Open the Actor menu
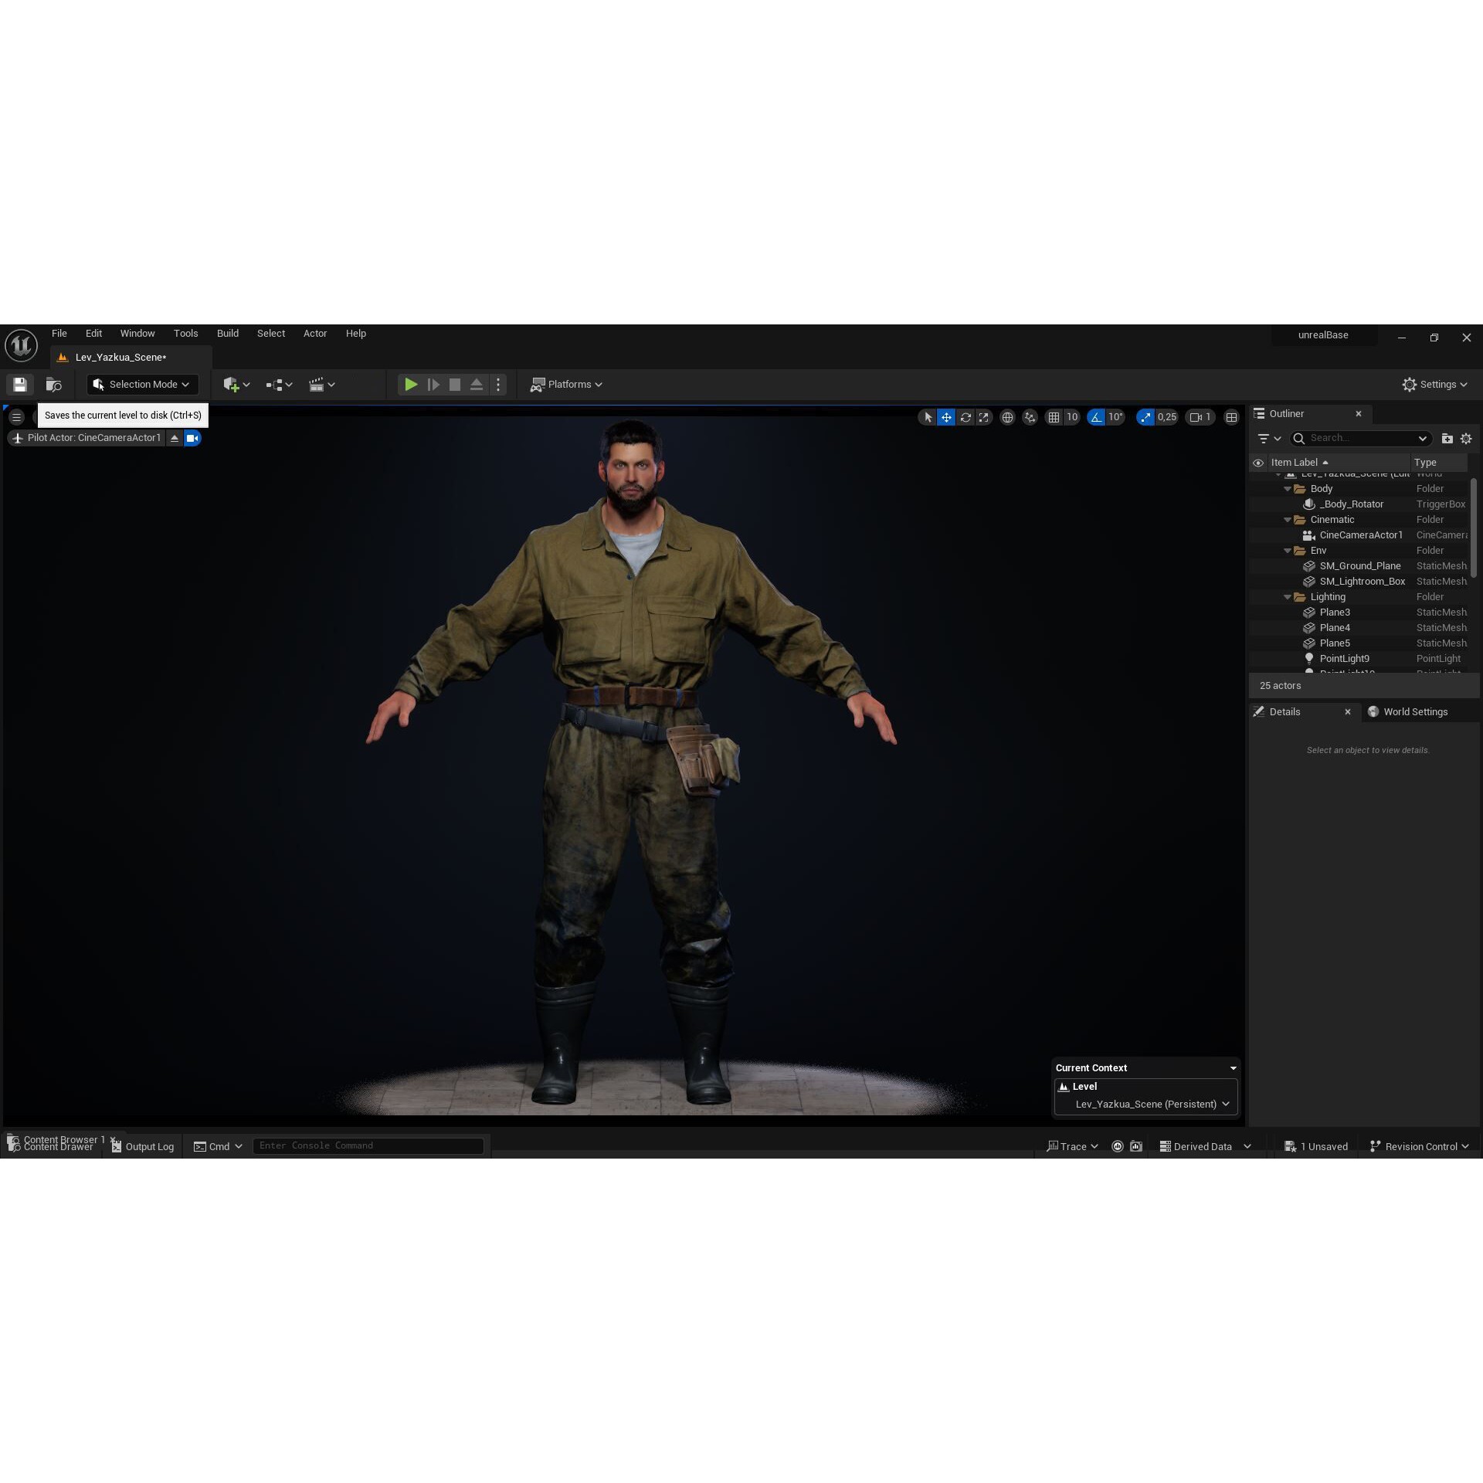Image resolution: width=1483 pixels, height=1483 pixels. 315,334
